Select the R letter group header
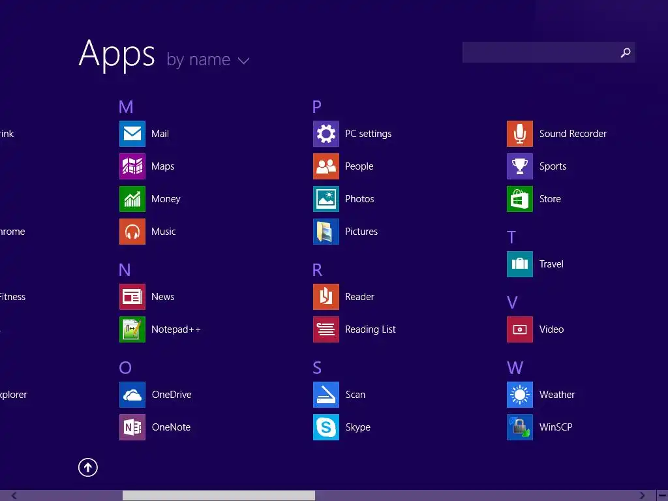This screenshot has width=668, height=501. (317, 269)
